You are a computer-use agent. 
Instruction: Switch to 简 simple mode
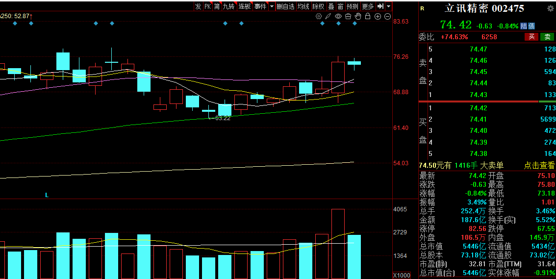217,6
